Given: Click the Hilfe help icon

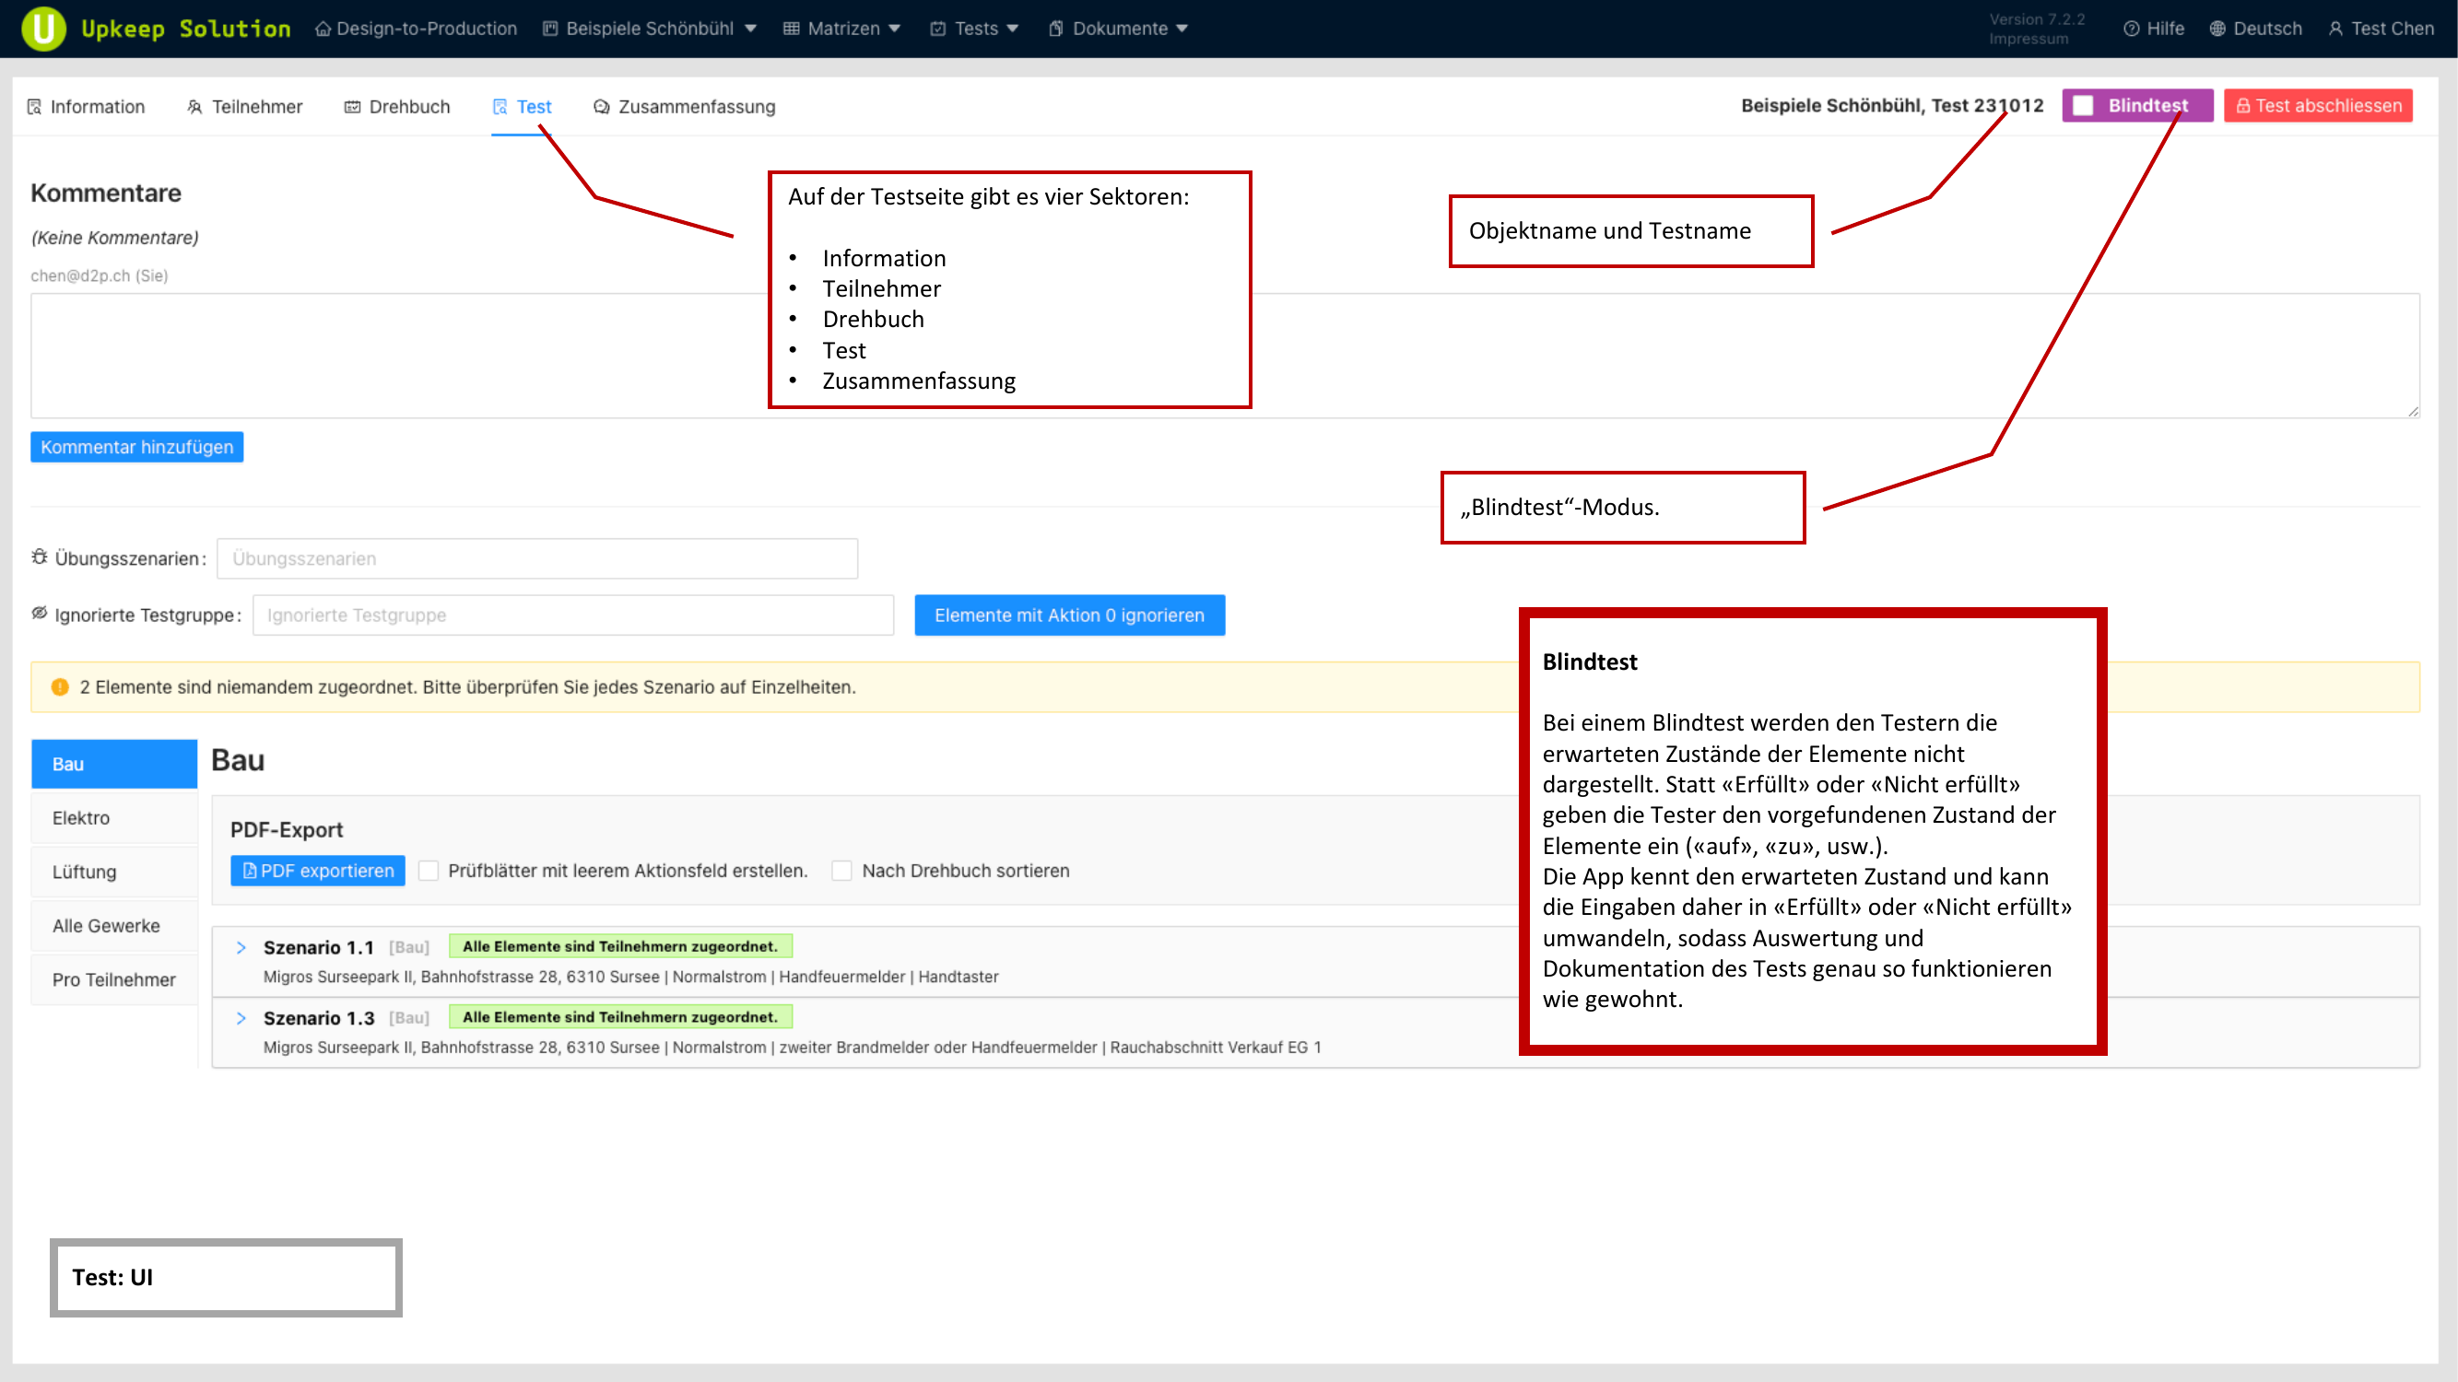Looking at the screenshot, I should [x=2131, y=29].
